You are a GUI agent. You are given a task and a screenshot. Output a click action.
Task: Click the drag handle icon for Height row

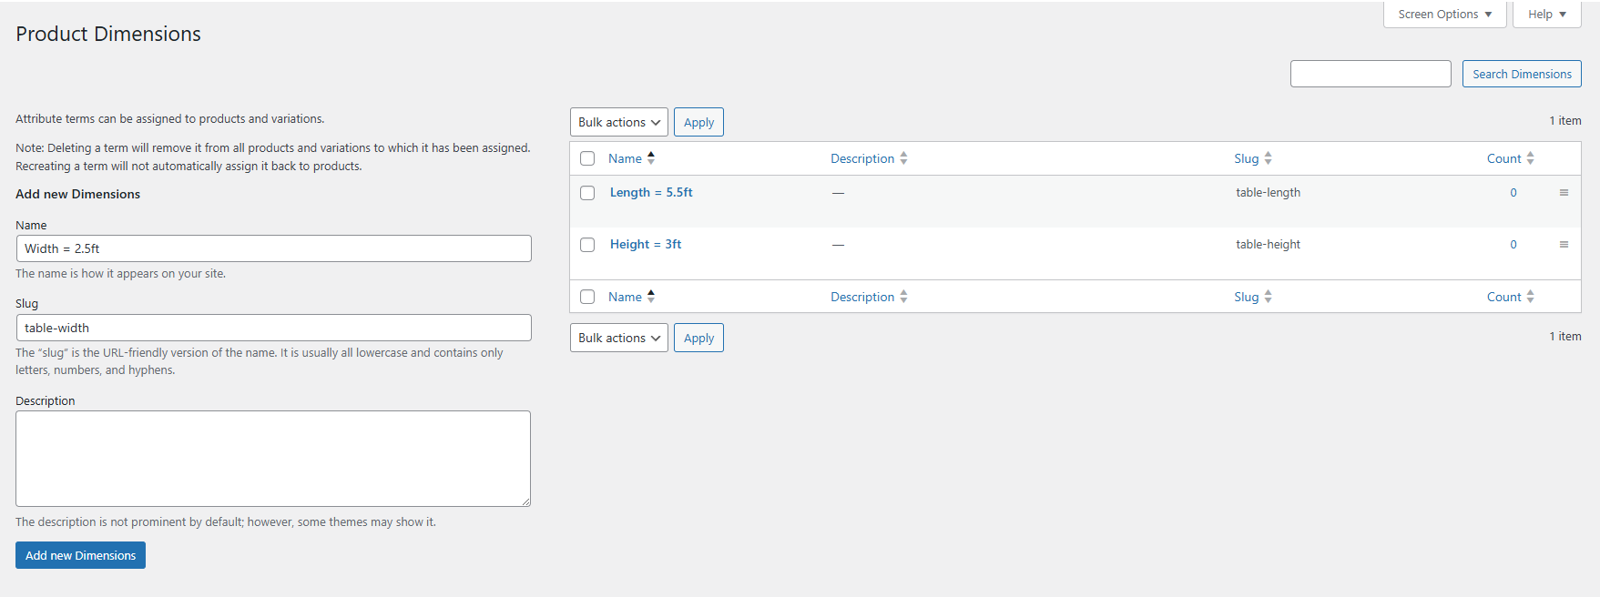coord(1564,245)
